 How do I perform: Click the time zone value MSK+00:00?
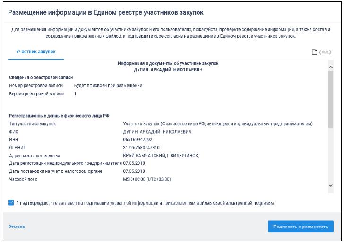tap(147, 179)
